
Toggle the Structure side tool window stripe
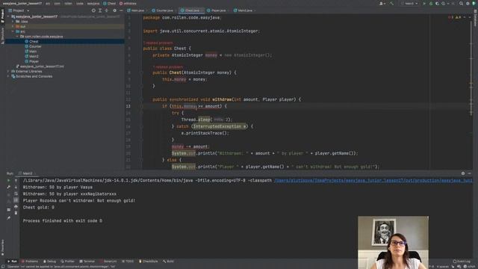coord(2,36)
